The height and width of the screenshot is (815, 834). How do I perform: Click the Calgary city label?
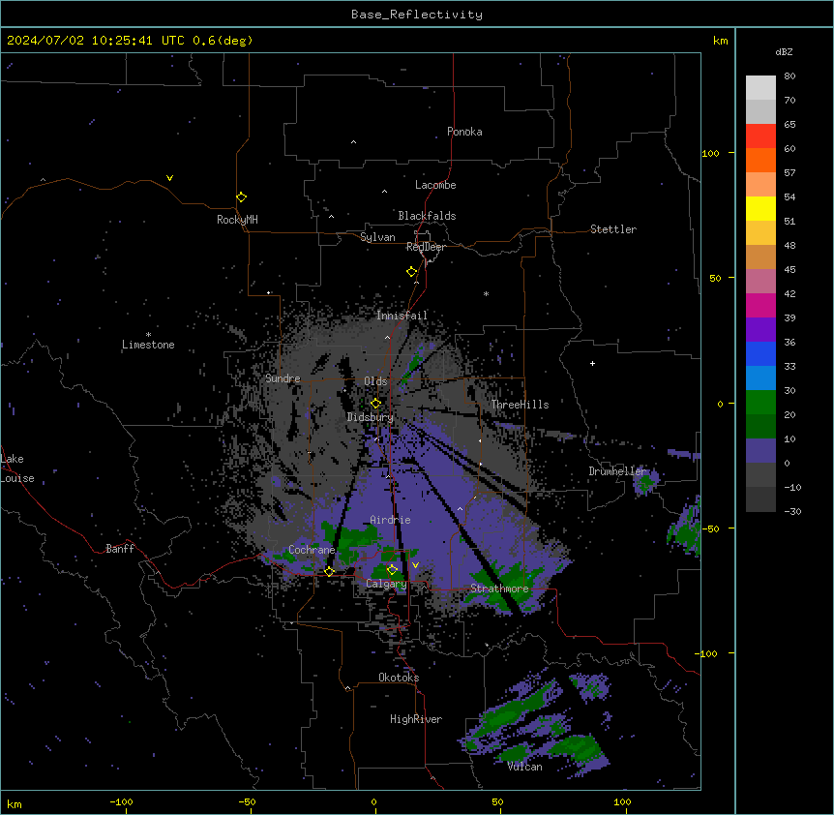coord(386,584)
